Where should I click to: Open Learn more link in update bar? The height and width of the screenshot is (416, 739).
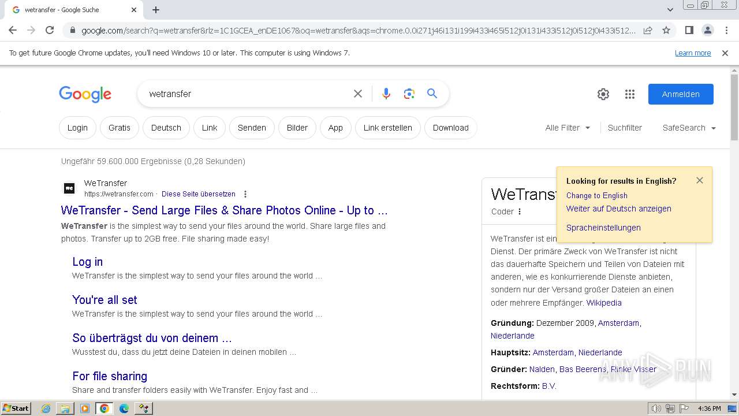693,53
